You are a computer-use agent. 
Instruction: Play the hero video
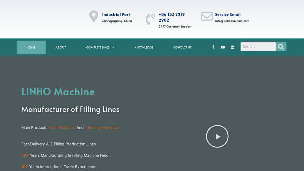[217, 136]
